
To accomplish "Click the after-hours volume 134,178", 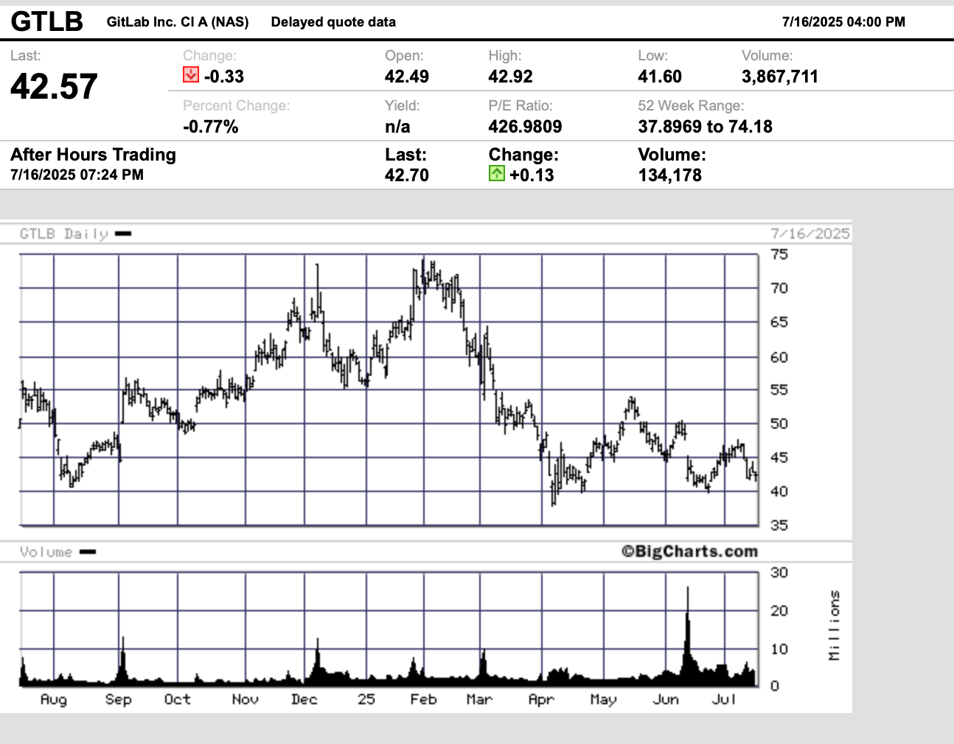I will (670, 175).
